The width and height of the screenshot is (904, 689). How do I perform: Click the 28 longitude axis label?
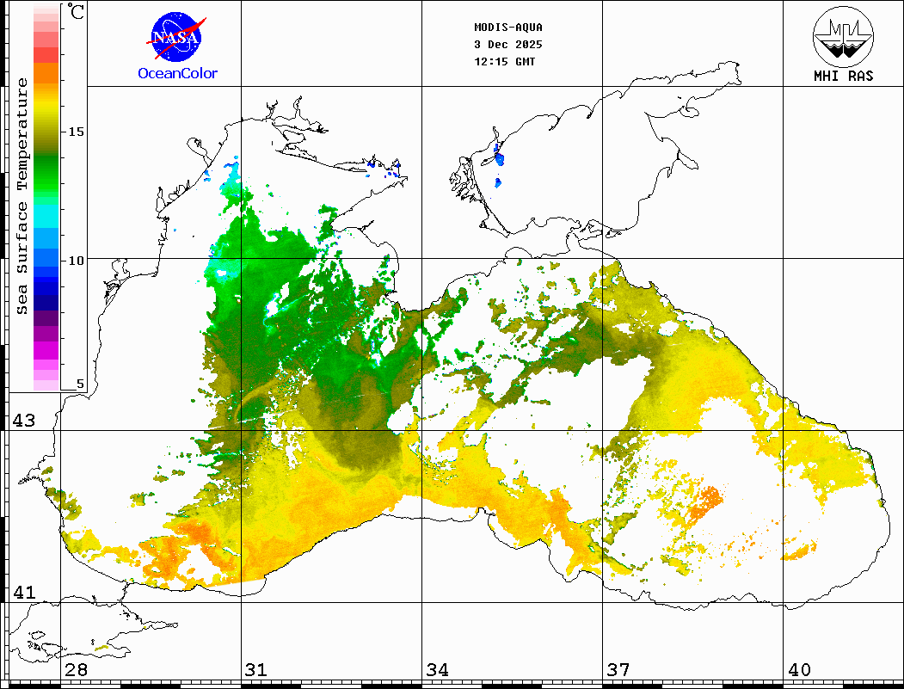75,669
